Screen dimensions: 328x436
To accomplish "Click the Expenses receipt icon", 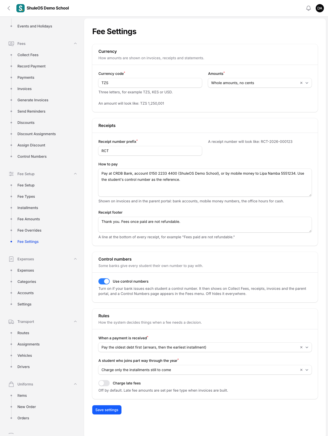I will pos(11,259).
